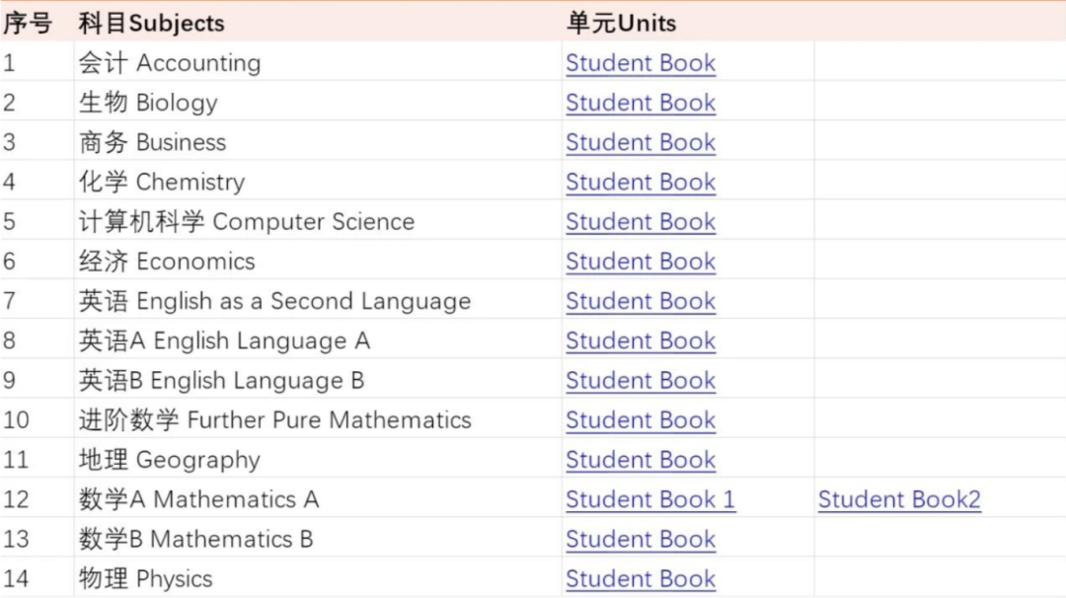Open the Biology Student Book link
This screenshot has width=1066, height=598.
point(641,103)
